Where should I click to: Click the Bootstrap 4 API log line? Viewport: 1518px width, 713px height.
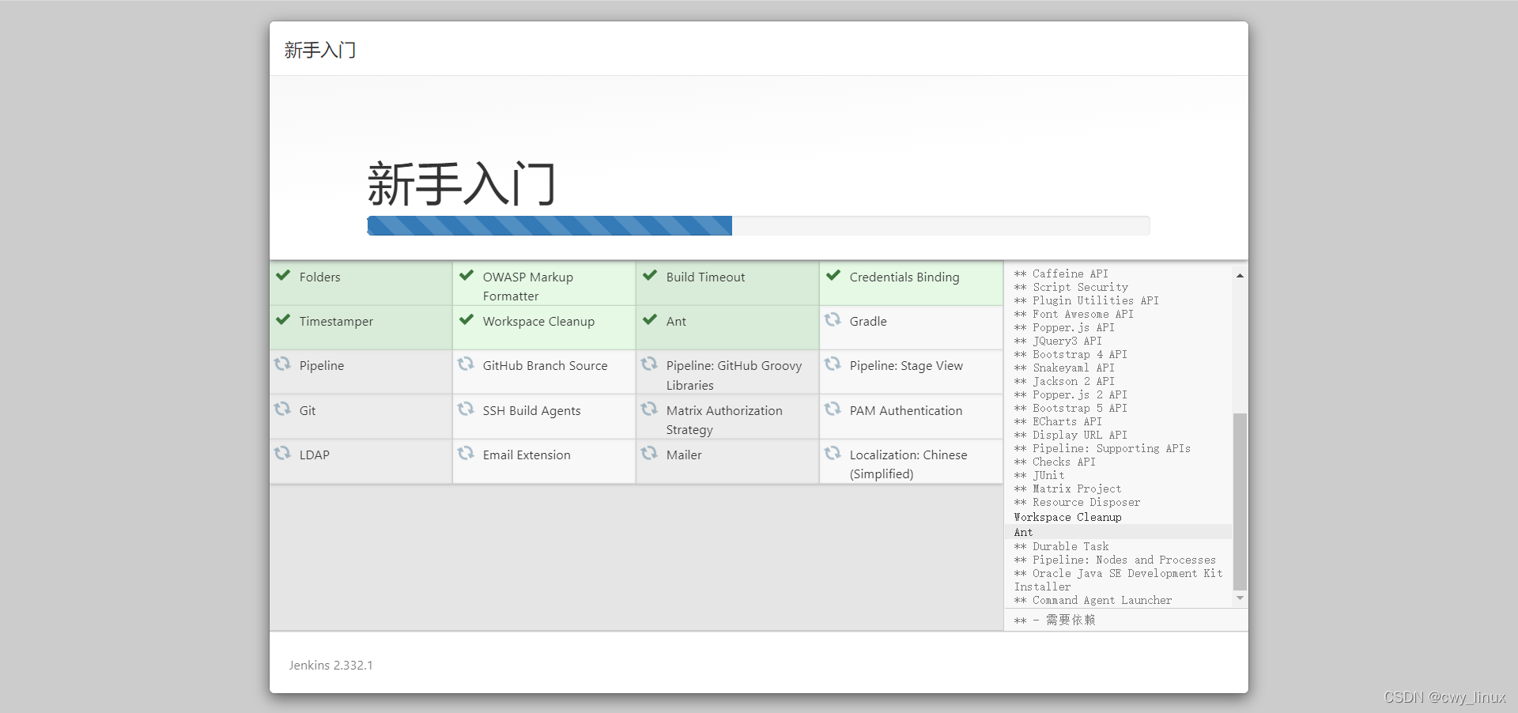[x=1071, y=354]
